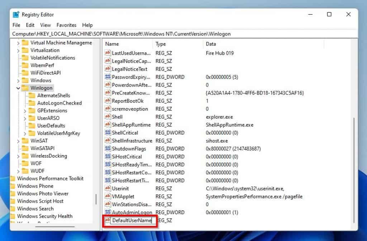Click the LastUsedUsername string value icon
This screenshot has height=241, width=367.
[108, 53]
